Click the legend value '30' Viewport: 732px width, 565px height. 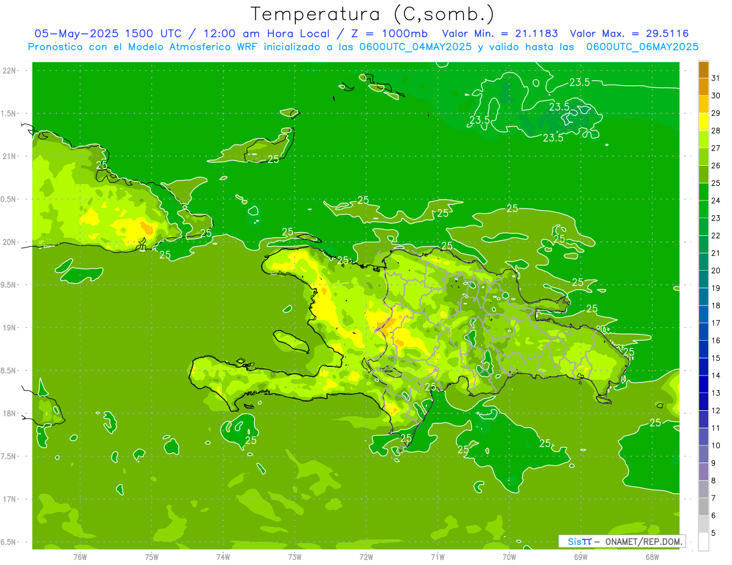tap(716, 96)
